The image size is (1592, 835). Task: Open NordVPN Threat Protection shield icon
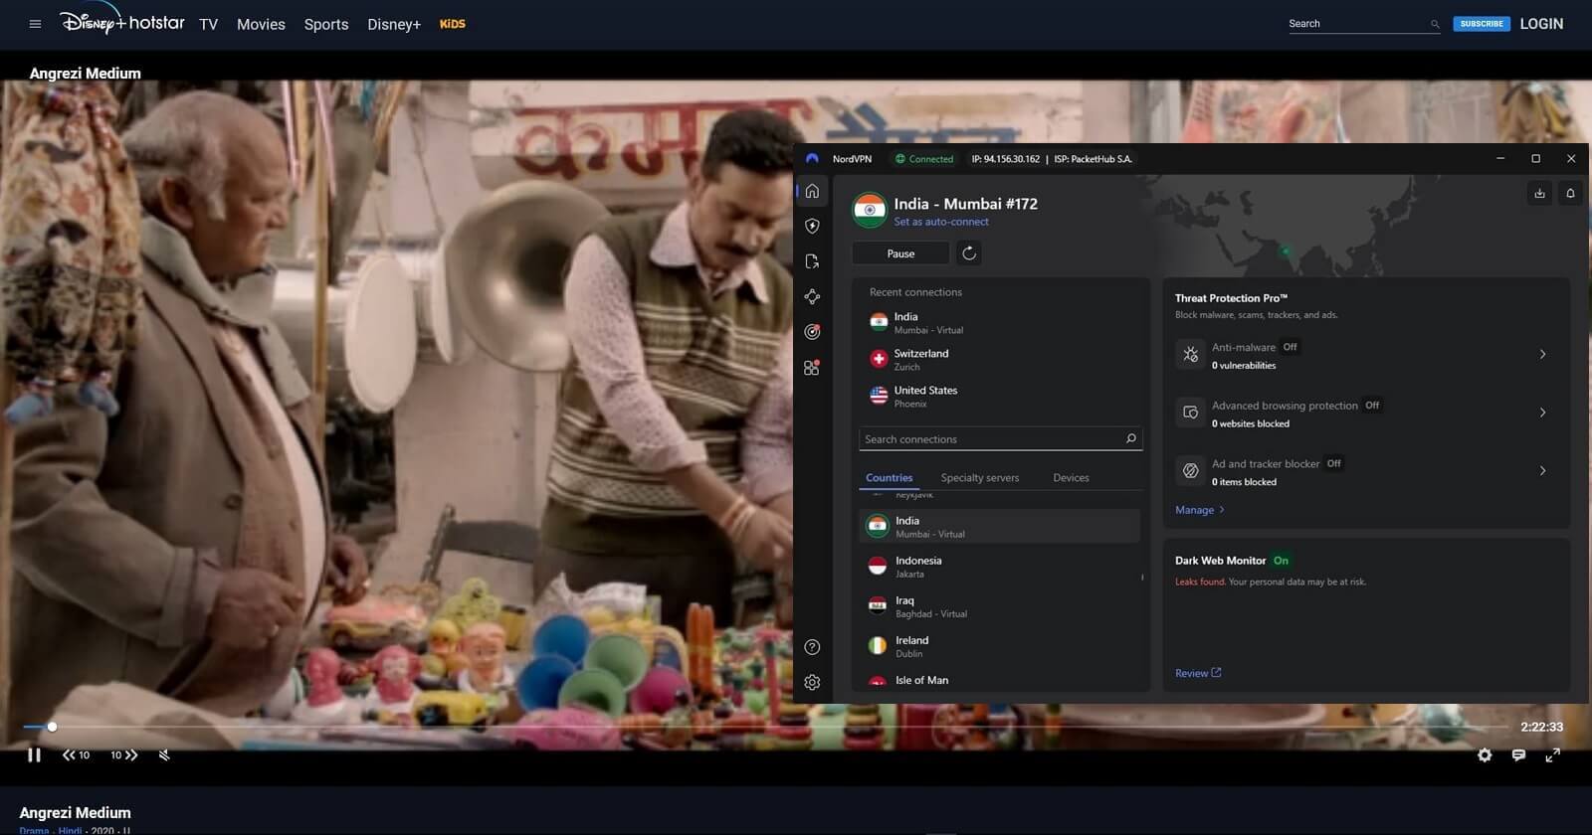[x=812, y=226]
